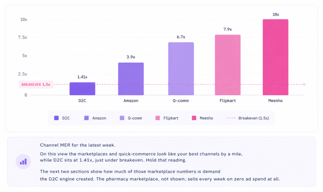Viewport: 323px width, 192px height.
Task: Click the pink BREAKEVEN 1.5x label badge
Action: [36, 84]
